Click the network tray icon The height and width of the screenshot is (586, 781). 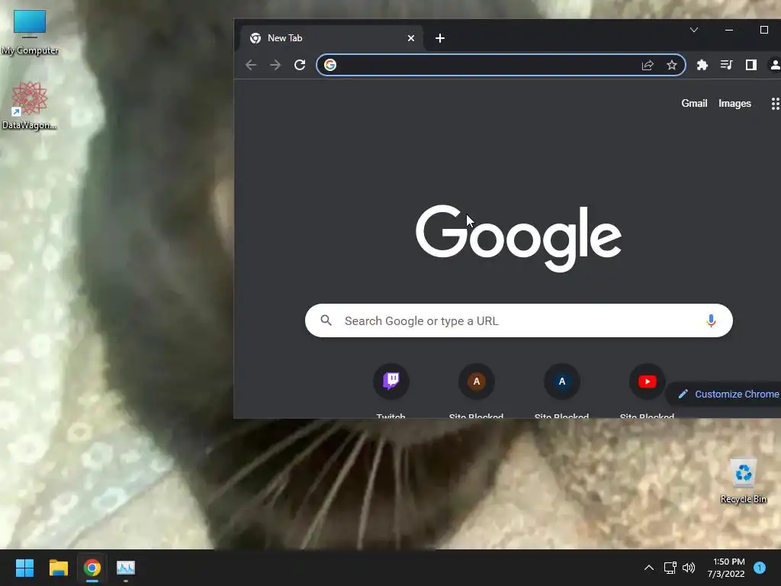tap(670, 568)
